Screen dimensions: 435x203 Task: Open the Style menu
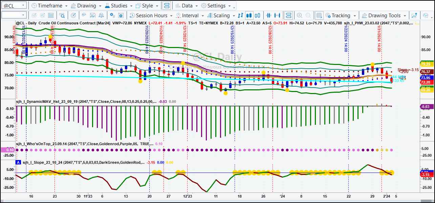point(147,6)
